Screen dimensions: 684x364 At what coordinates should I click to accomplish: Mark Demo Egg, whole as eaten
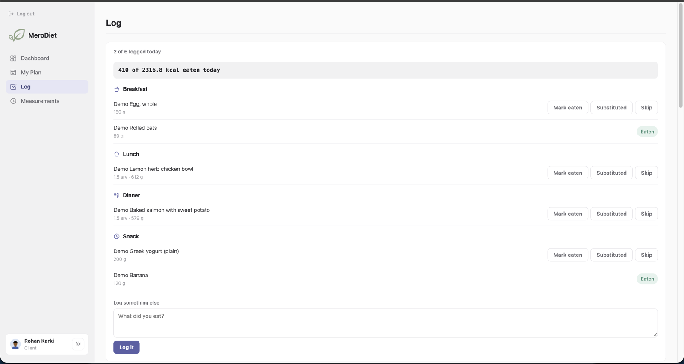tap(568, 108)
